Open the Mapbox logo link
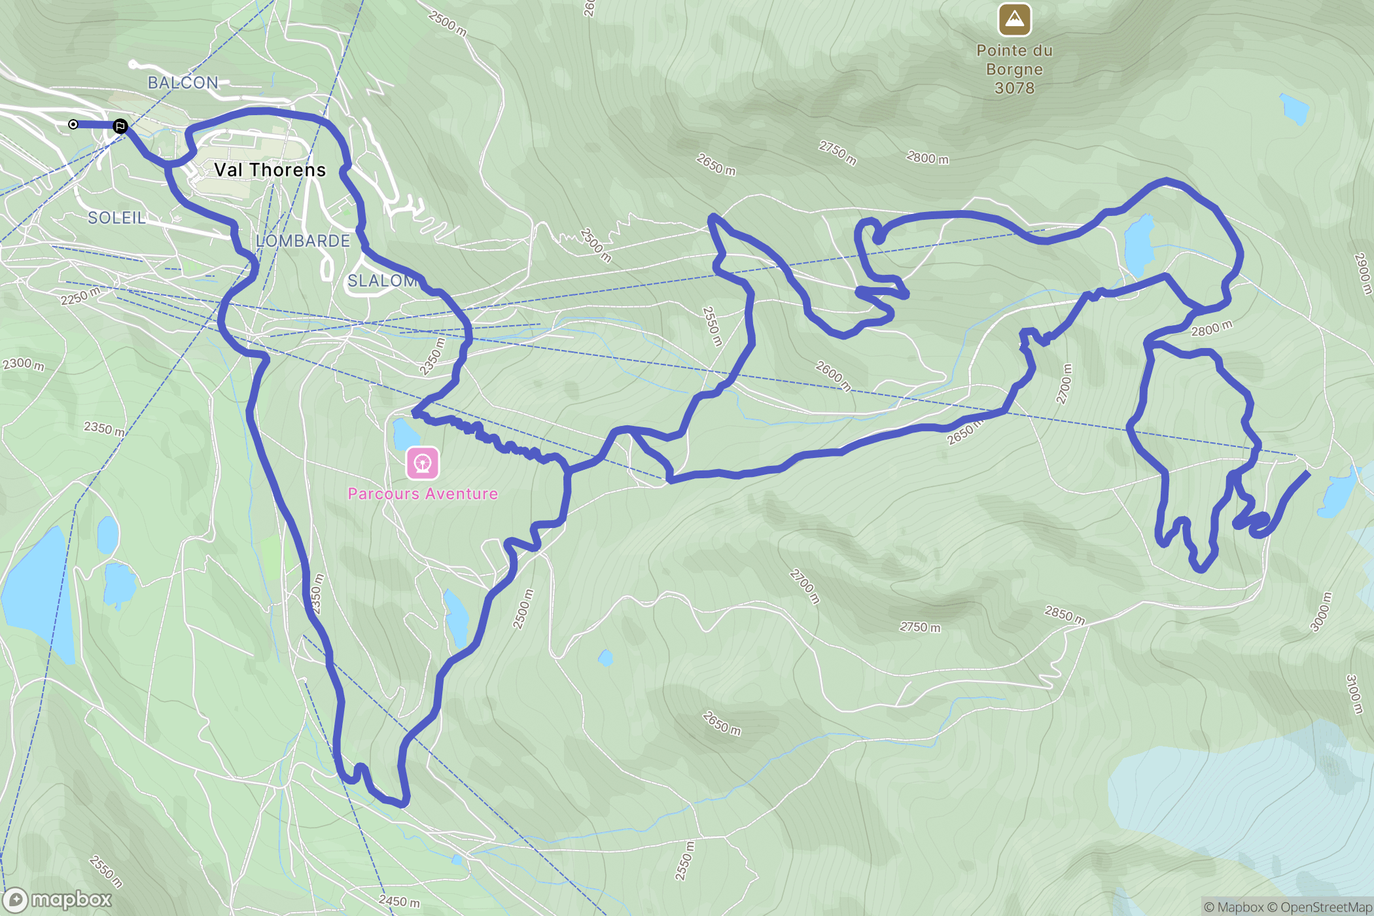Image resolution: width=1374 pixels, height=916 pixels. [x=58, y=900]
